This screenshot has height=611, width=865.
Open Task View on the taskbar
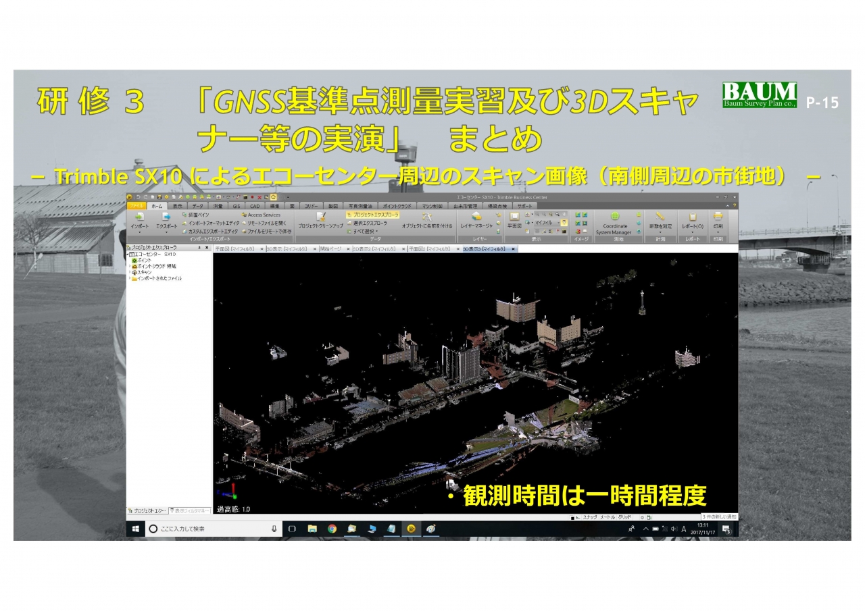[x=292, y=529]
